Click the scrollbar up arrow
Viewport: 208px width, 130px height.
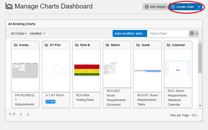[200, 41]
